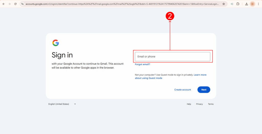Image resolution: width=262 pixels, height=134 pixels.
Task: Click the Email or phone field
Action: [x=172, y=57]
